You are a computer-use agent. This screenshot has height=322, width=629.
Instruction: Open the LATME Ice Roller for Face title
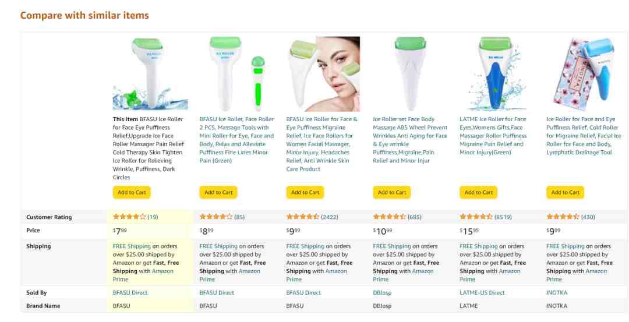coord(493,136)
